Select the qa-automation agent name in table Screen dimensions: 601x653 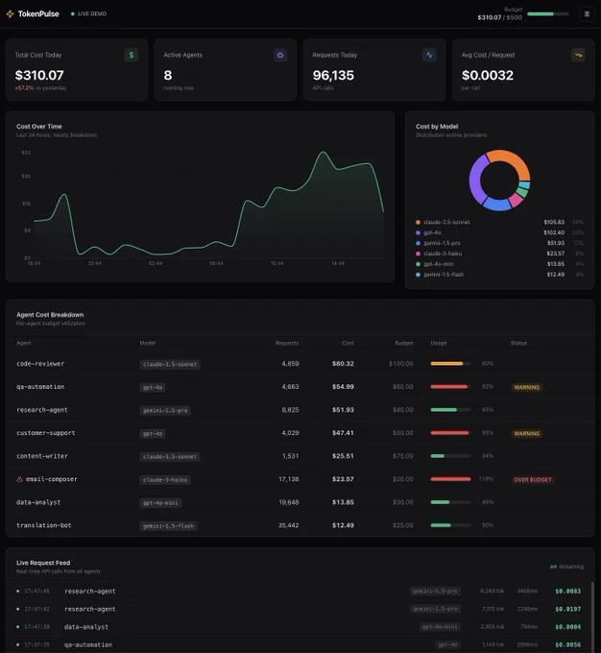40,387
